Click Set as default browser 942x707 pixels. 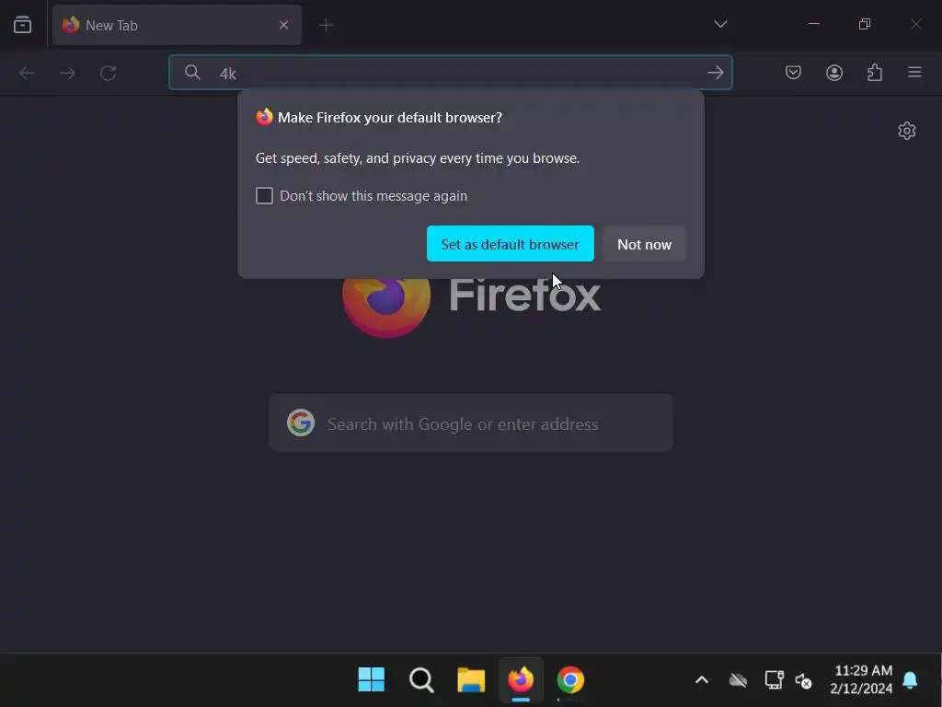pyautogui.click(x=510, y=243)
